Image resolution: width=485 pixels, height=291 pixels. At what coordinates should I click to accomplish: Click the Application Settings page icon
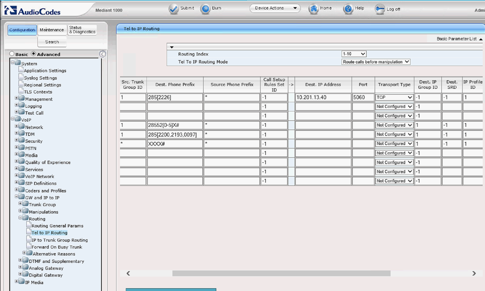tap(21, 70)
